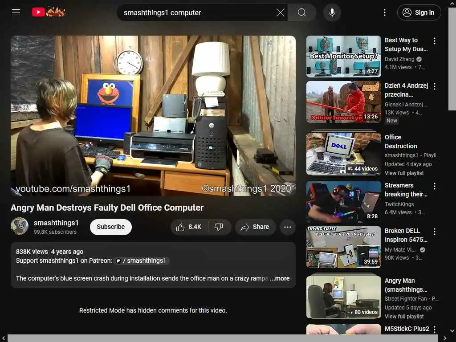This screenshot has height=342, width=456.
Task: Click the video title Angry Man Destroys
Action: tap(107, 208)
